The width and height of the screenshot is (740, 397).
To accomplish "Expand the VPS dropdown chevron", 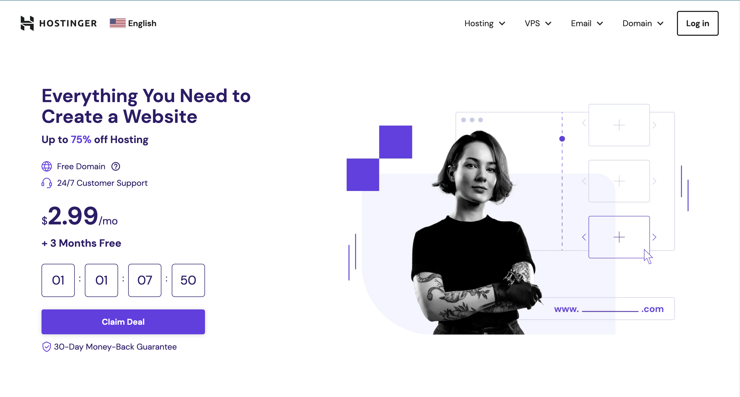I will pos(548,24).
